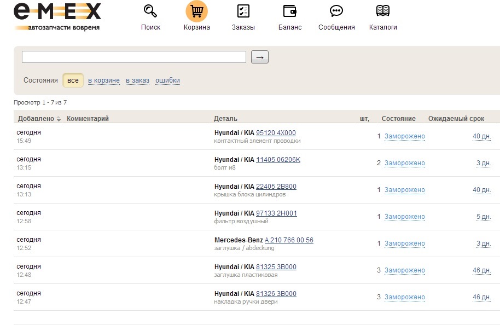Open part number 95120 4X000
Screen dimensions: 500x325
[x=276, y=132]
